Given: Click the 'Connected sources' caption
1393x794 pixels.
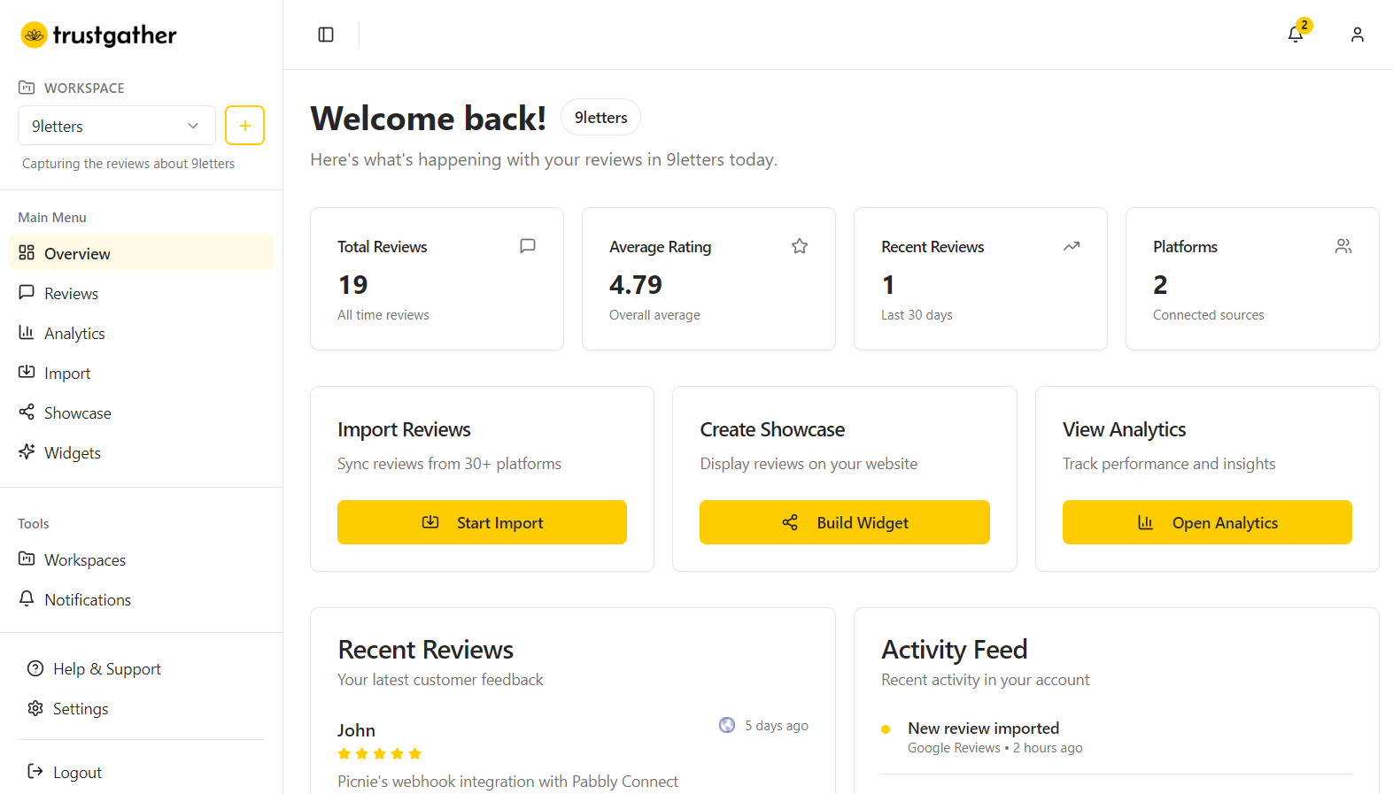Looking at the screenshot, I should (x=1209, y=315).
